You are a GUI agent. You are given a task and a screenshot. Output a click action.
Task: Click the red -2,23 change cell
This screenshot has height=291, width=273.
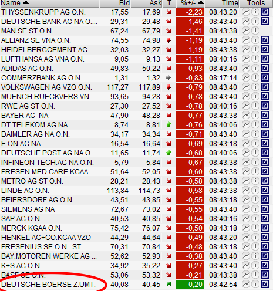190,12
